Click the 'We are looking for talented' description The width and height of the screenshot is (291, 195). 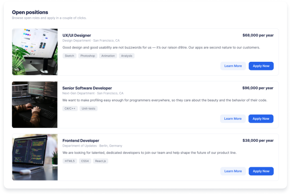coord(149,153)
